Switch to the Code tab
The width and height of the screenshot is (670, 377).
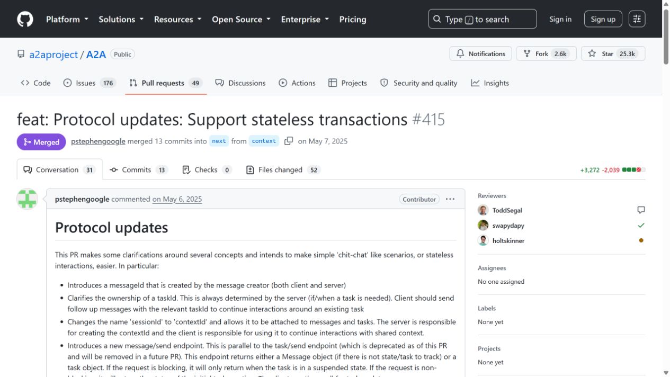coord(35,83)
